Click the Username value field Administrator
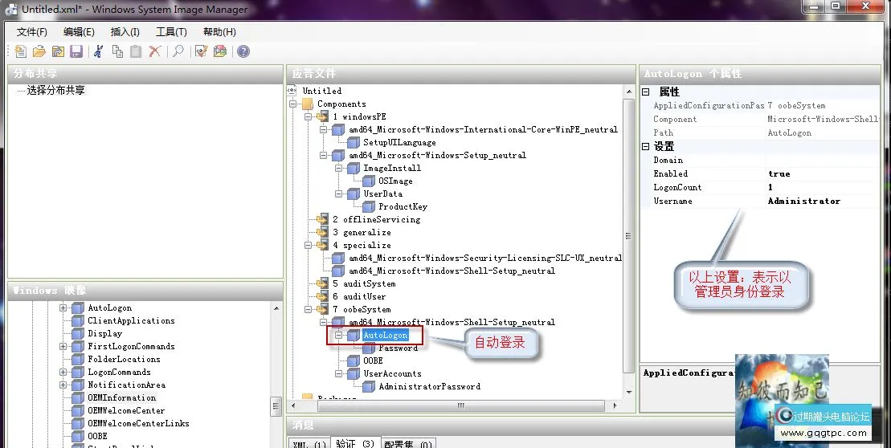This screenshot has width=891, height=448. [x=803, y=202]
